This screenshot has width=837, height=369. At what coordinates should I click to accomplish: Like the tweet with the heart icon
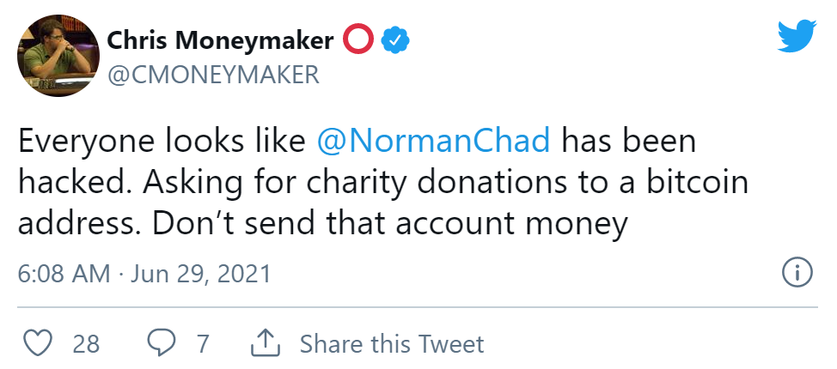pyautogui.click(x=35, y=343)
